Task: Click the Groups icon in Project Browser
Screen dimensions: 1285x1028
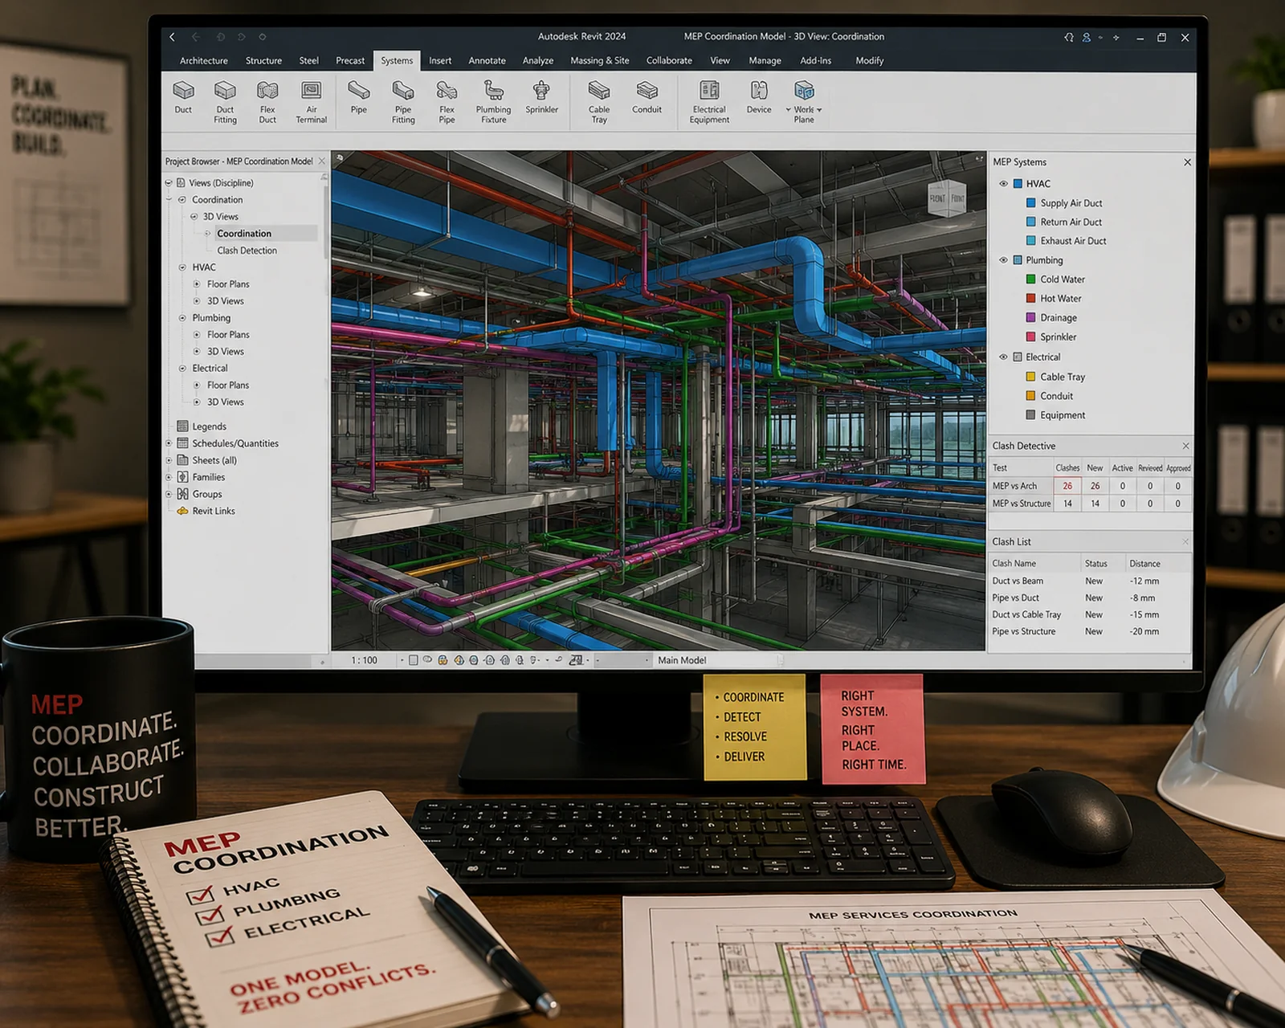Action: [182, 494]
